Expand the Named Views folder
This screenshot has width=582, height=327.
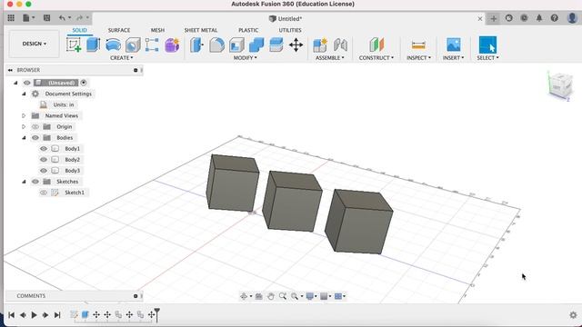pos(24,115)
